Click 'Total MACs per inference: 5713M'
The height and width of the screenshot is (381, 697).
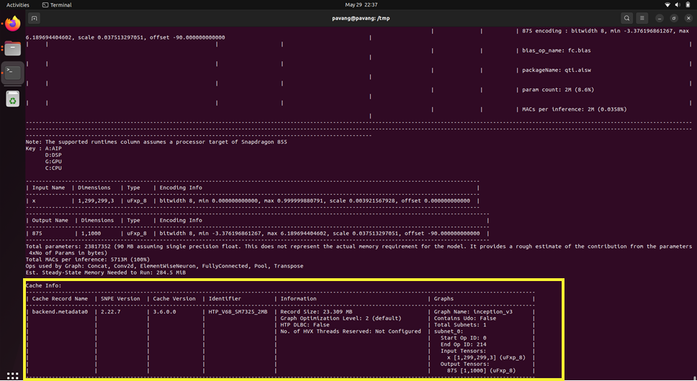88,260
